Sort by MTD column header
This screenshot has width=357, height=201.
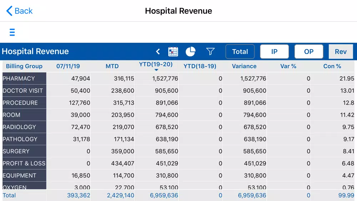(112, 66)
